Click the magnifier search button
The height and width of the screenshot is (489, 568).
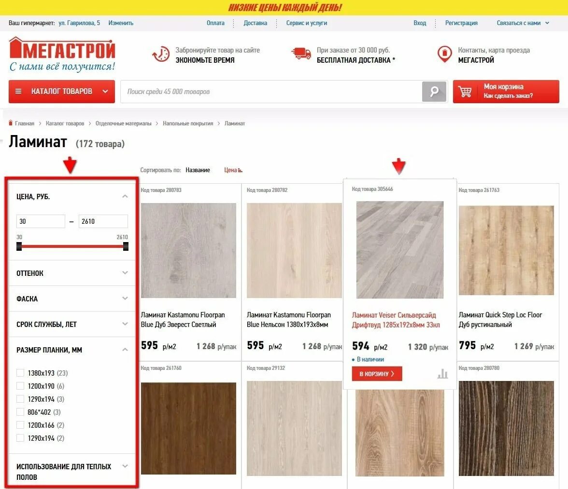coord(434,92)
